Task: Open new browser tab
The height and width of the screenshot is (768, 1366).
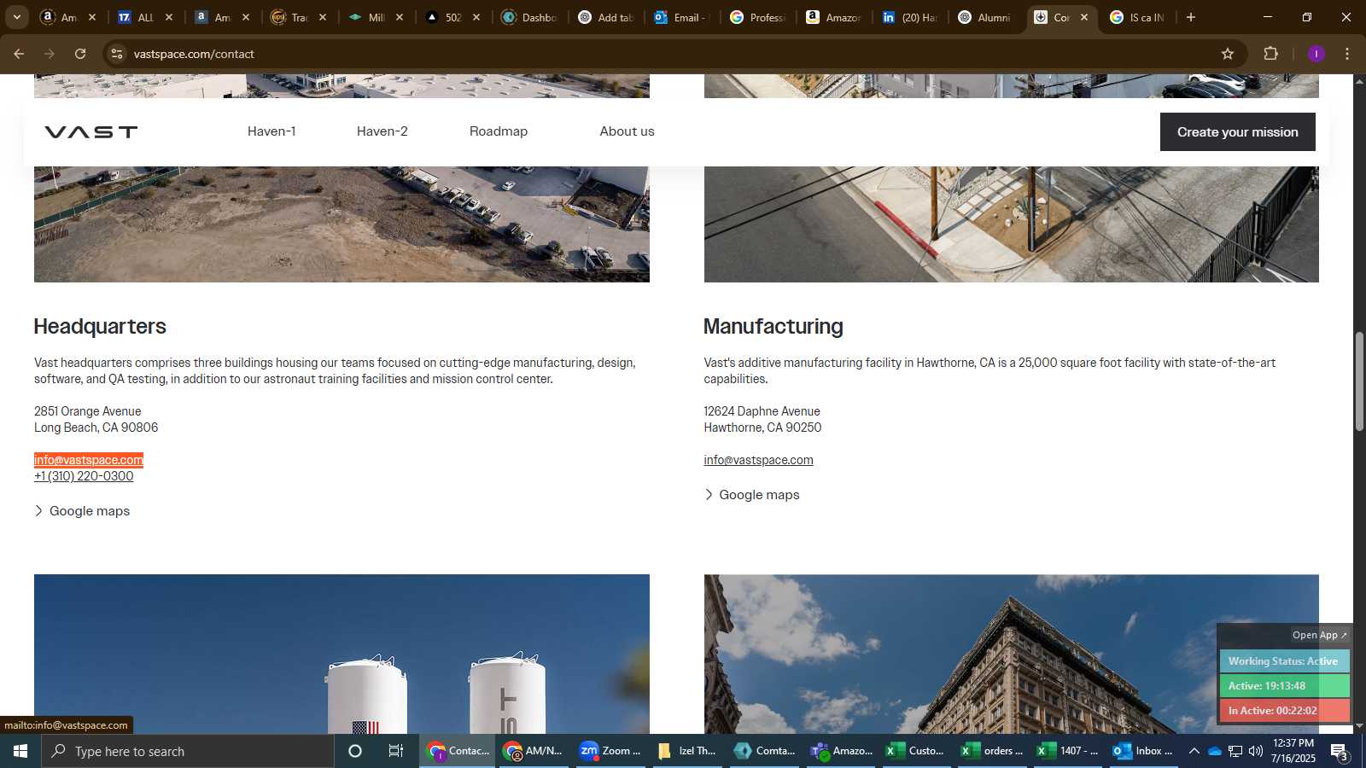Action: point(1191,17)
